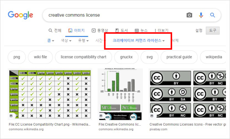This screenshot has height=139, width=230.
Task: Expand the 색상 color filter dropdown
Action: click(x=66, y=40)
